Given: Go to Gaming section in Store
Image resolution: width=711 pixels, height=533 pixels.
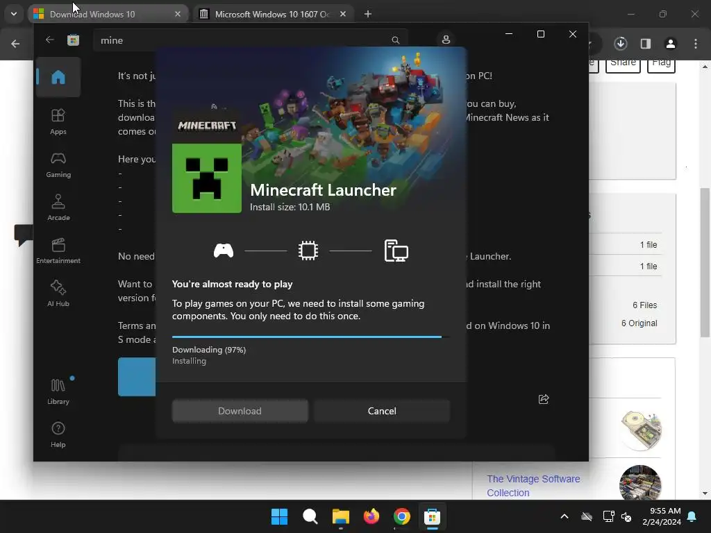Looking at the screenshot, I should 58,165.
